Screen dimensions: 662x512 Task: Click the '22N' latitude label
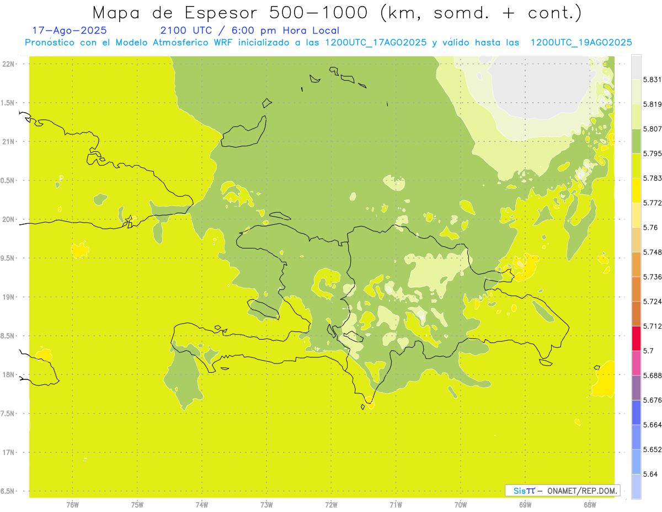pyautogui.click(x=9, y=64)
